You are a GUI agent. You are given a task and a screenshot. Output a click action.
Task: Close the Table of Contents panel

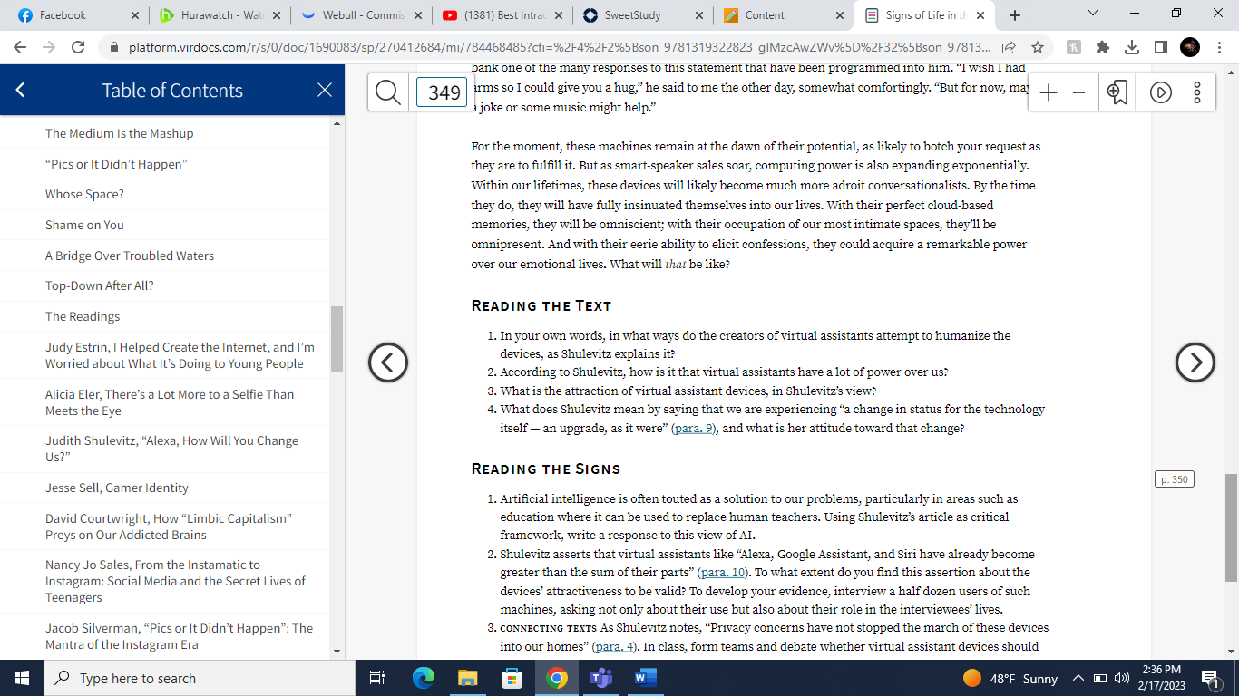pos(325,91)
